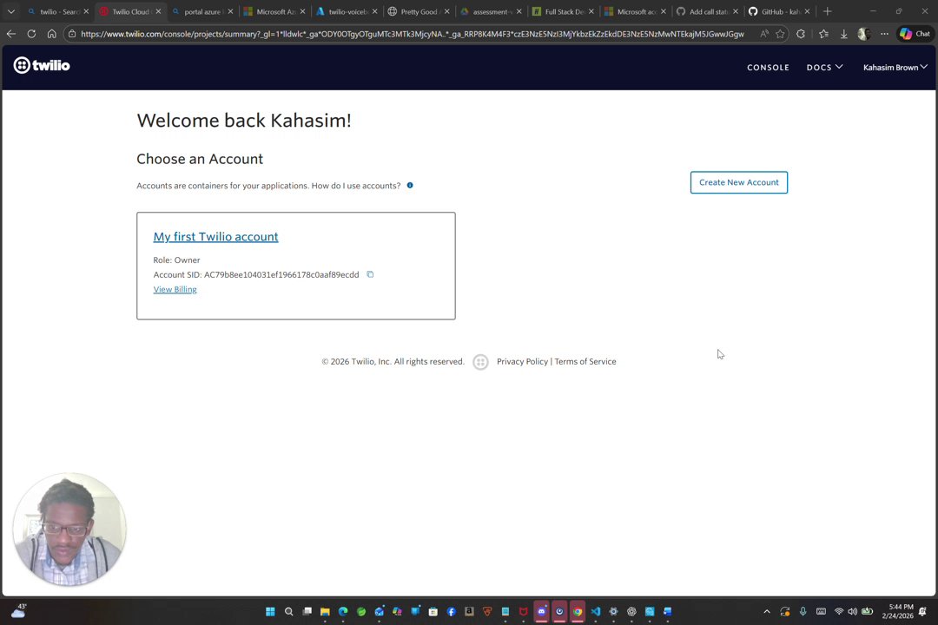Open Google Chrome from taskbar
The image size is (938, 625).
578,611
